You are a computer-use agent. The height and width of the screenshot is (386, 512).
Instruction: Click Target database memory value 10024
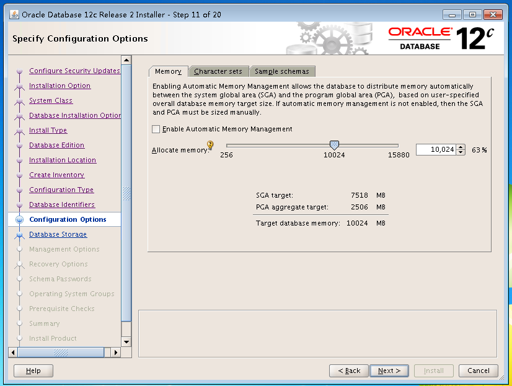point(357,223)
